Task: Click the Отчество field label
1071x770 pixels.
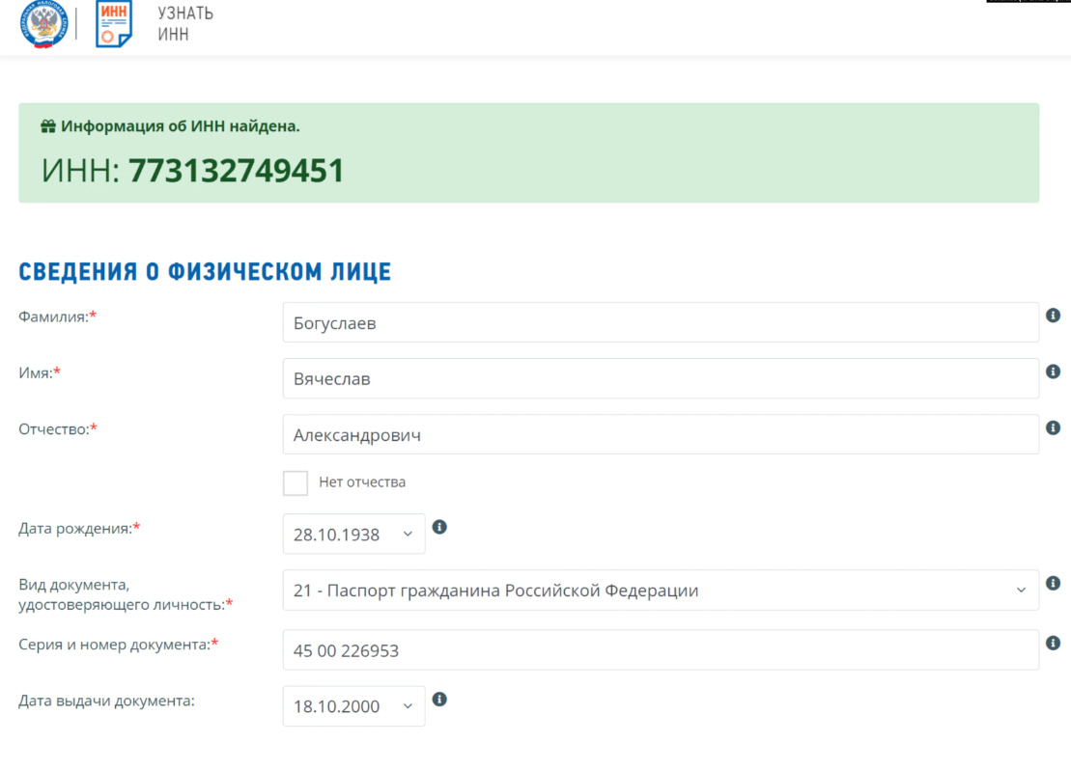Action: pos(58,429)
